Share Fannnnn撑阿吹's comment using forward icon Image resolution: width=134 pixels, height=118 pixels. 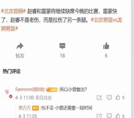pyautogui.click(x=99, y=98)
